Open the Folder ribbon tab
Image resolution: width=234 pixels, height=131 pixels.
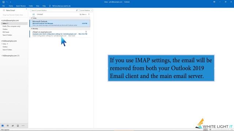click(x=31, y=6)
